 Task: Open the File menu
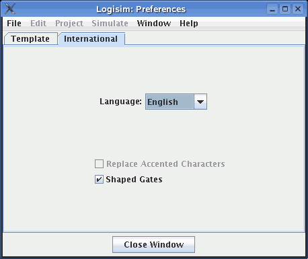click(14, 24)
